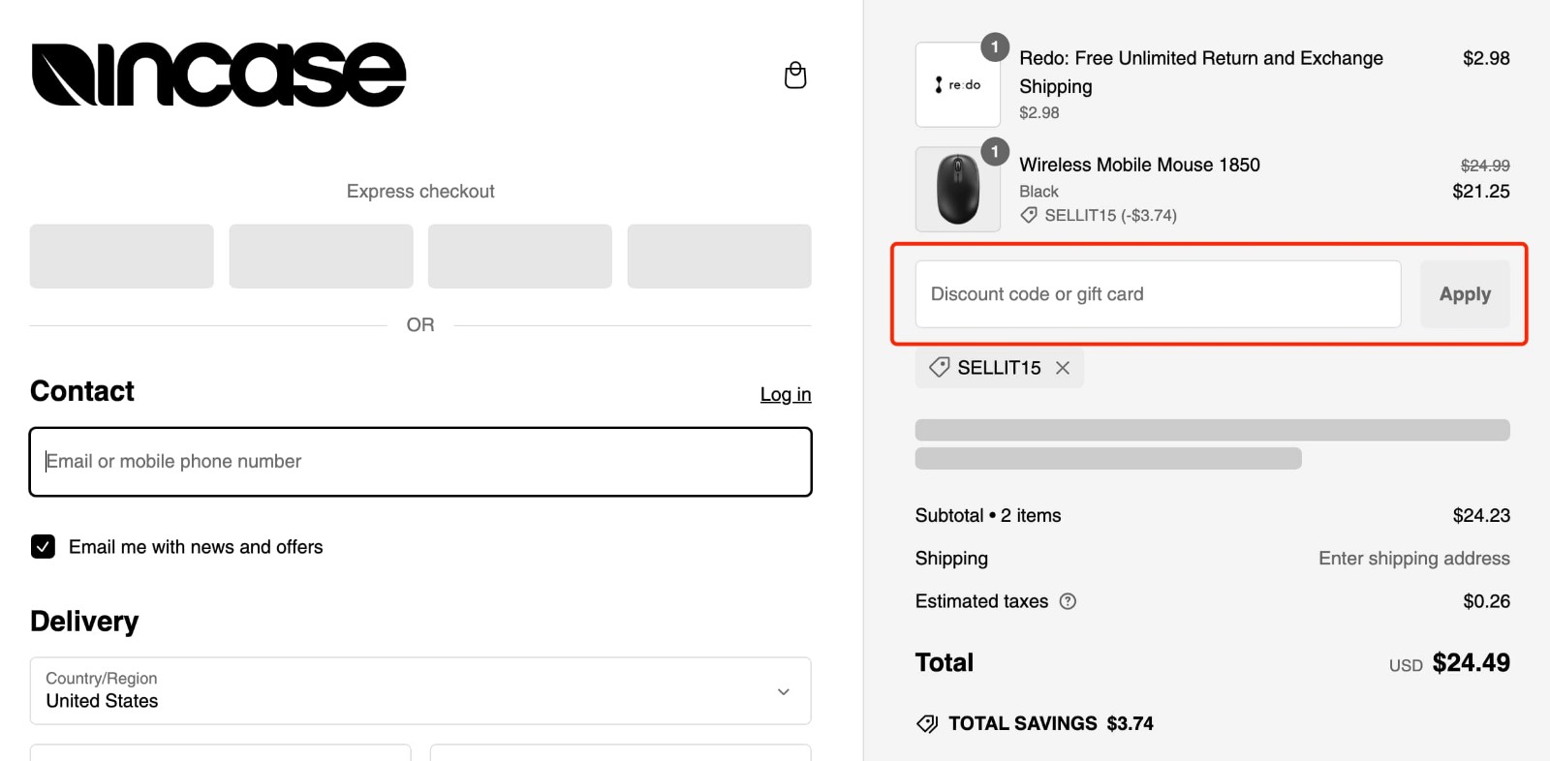Click the Redo product thumbnail image
1550x761 pixels.
(x=957, y=84)
